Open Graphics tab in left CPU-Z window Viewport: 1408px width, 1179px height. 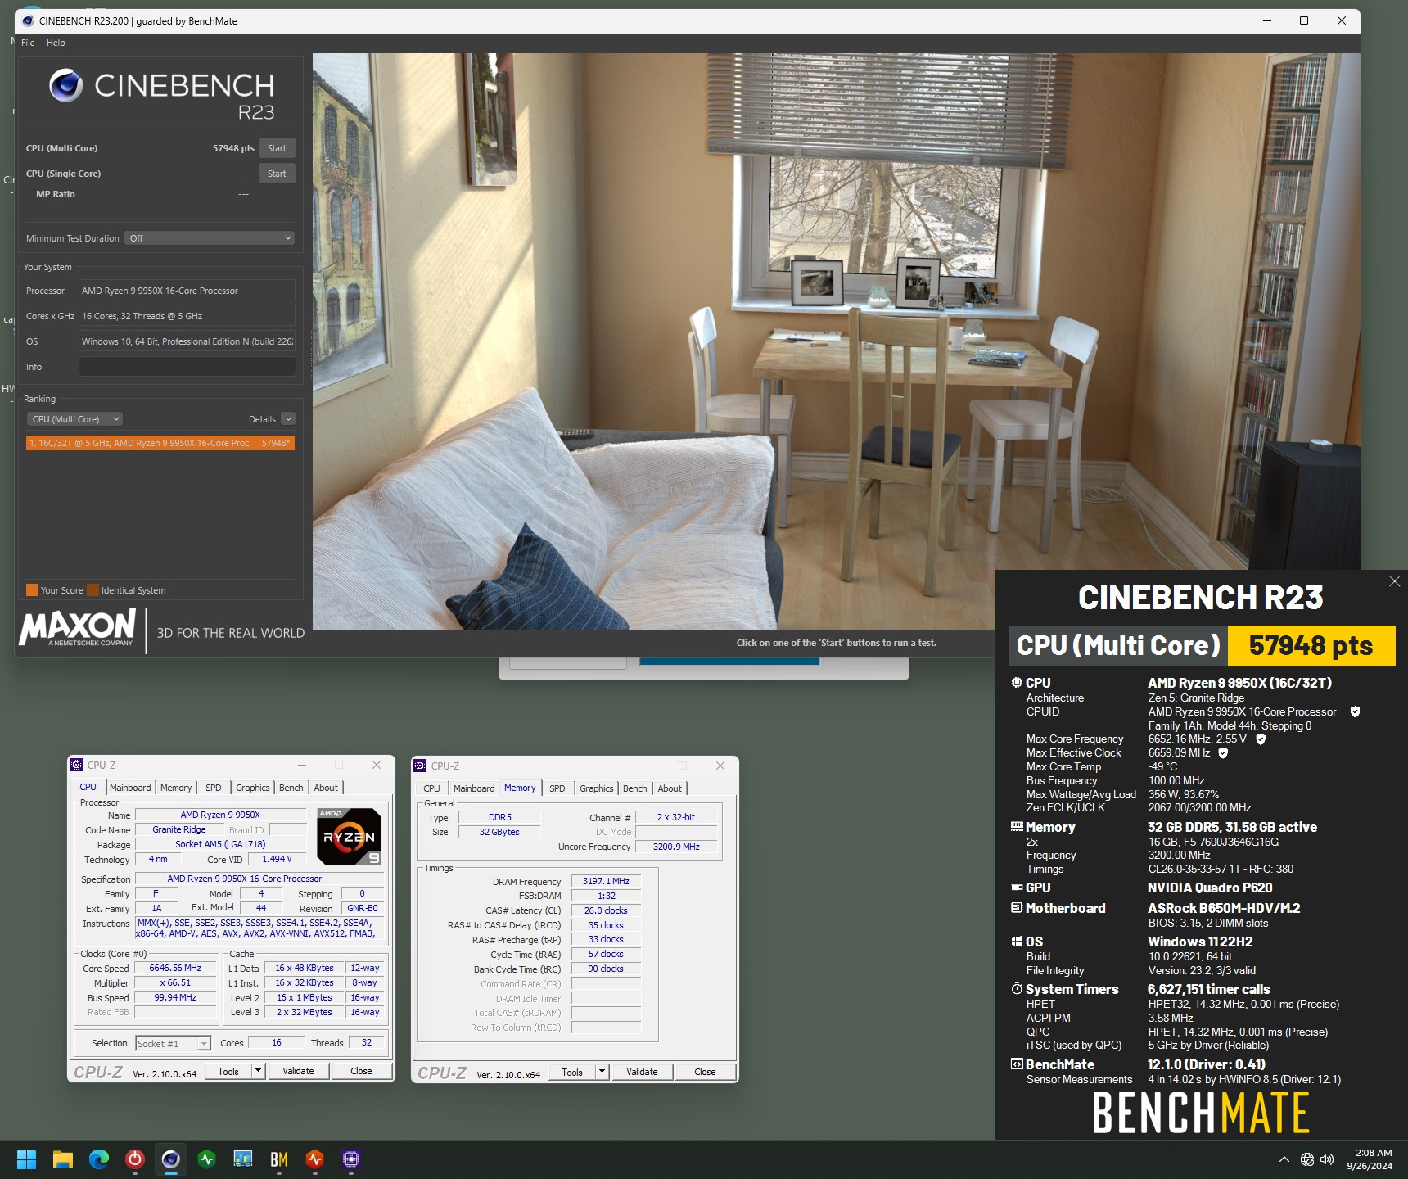[x=253, y=788]
